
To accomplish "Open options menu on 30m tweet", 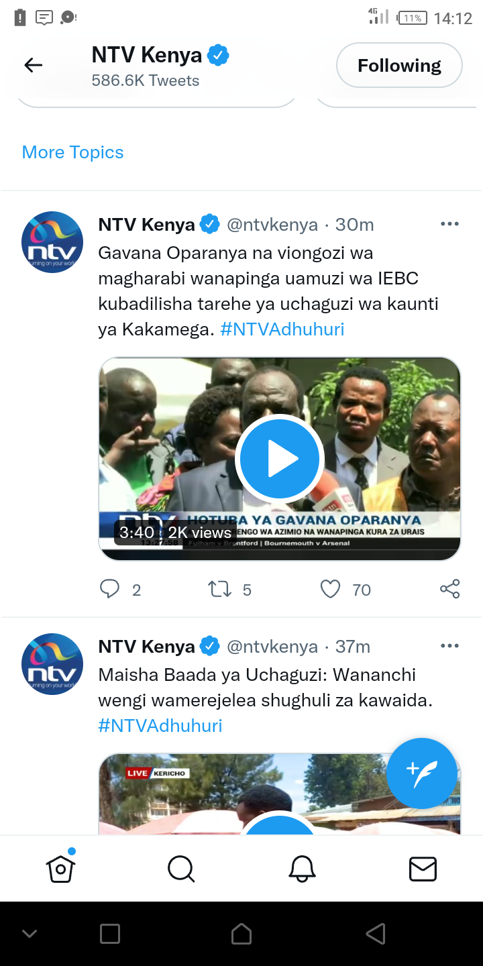I will (449, 224).
